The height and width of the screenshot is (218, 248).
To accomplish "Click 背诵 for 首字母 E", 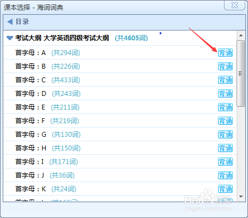I will pyautogui.click(x=225, y=107).
